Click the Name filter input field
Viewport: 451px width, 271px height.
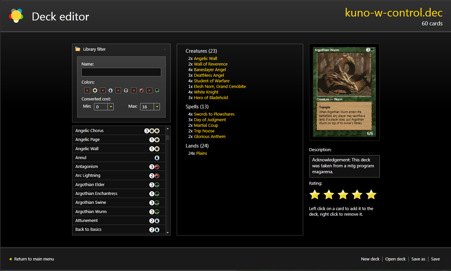click(121, 72)
